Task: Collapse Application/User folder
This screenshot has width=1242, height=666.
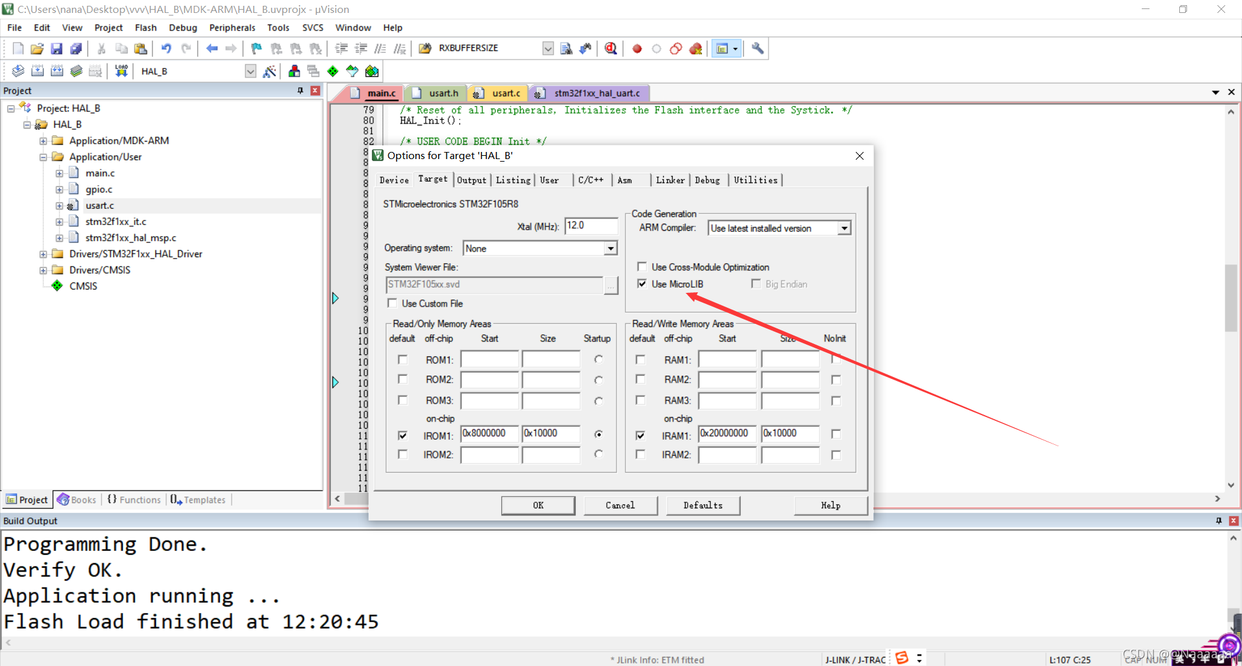Action: pos(43,157)
